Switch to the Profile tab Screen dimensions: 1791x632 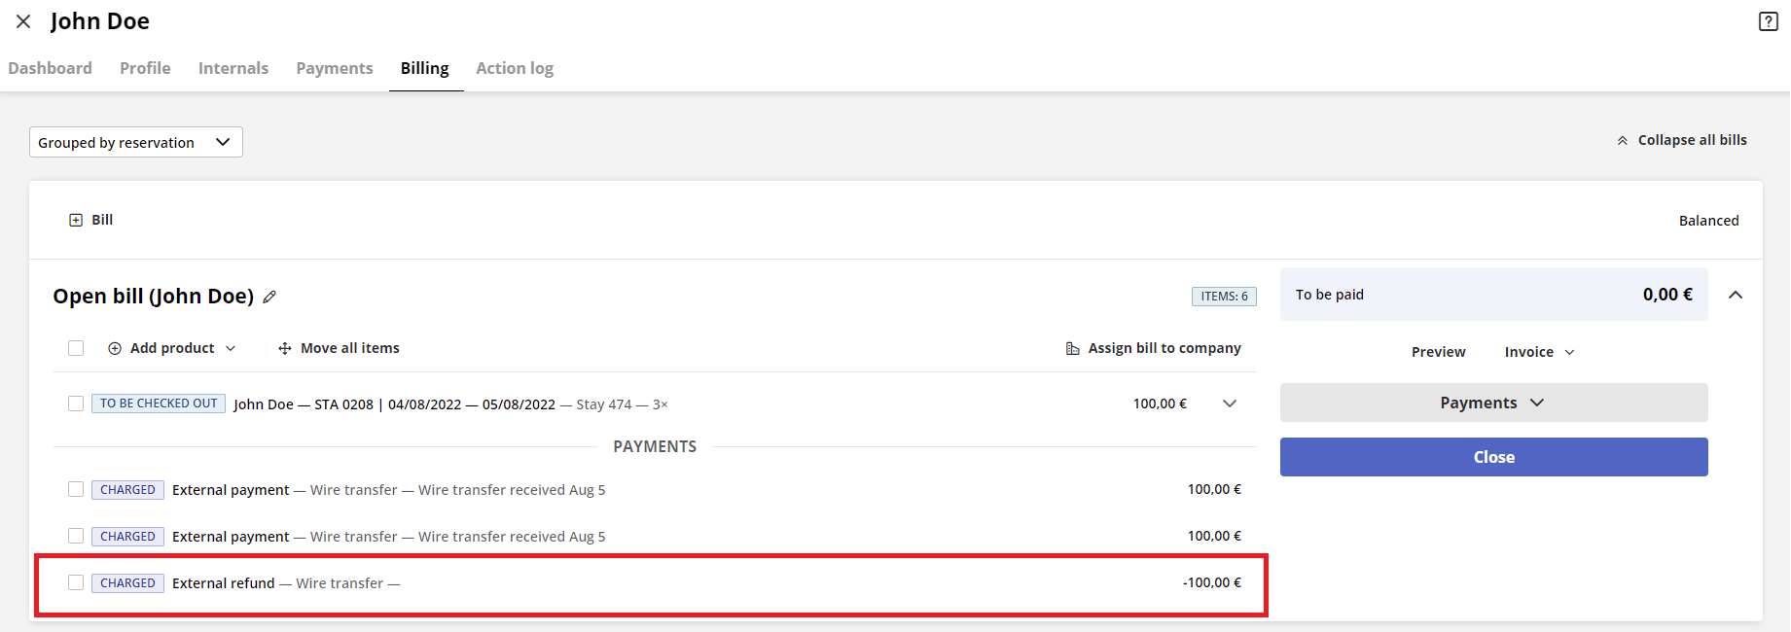click(145, 68)
